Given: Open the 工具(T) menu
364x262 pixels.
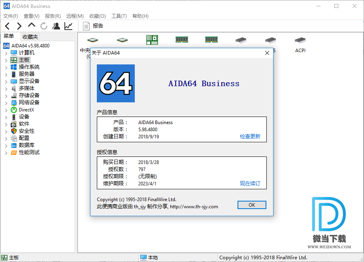Looking at the screenshot, I should click(119, 16).
